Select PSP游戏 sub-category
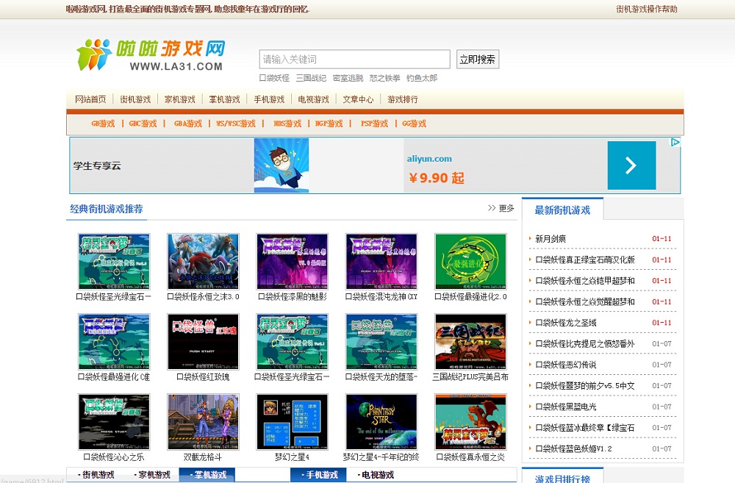This screenshot has width=735, height=483. [x=374, y=124]
